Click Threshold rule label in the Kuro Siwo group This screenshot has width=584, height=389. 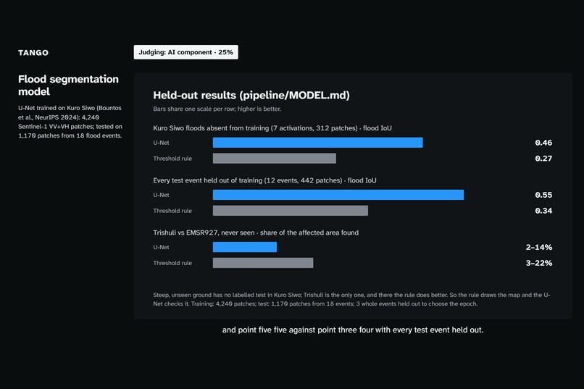pyautogui.click(x=172, y=158)
